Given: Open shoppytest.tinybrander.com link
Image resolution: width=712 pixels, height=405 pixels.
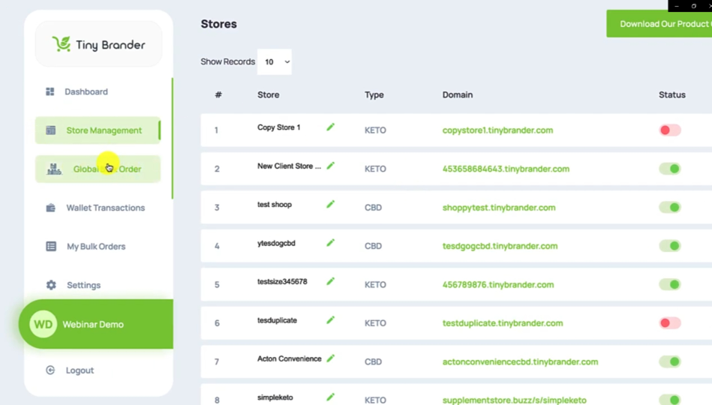Looking at the screenshot, I should coord(499,208).
